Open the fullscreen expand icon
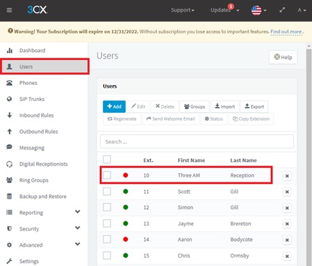Viewport: 312px width, 266px height. (x=282, y=10)
